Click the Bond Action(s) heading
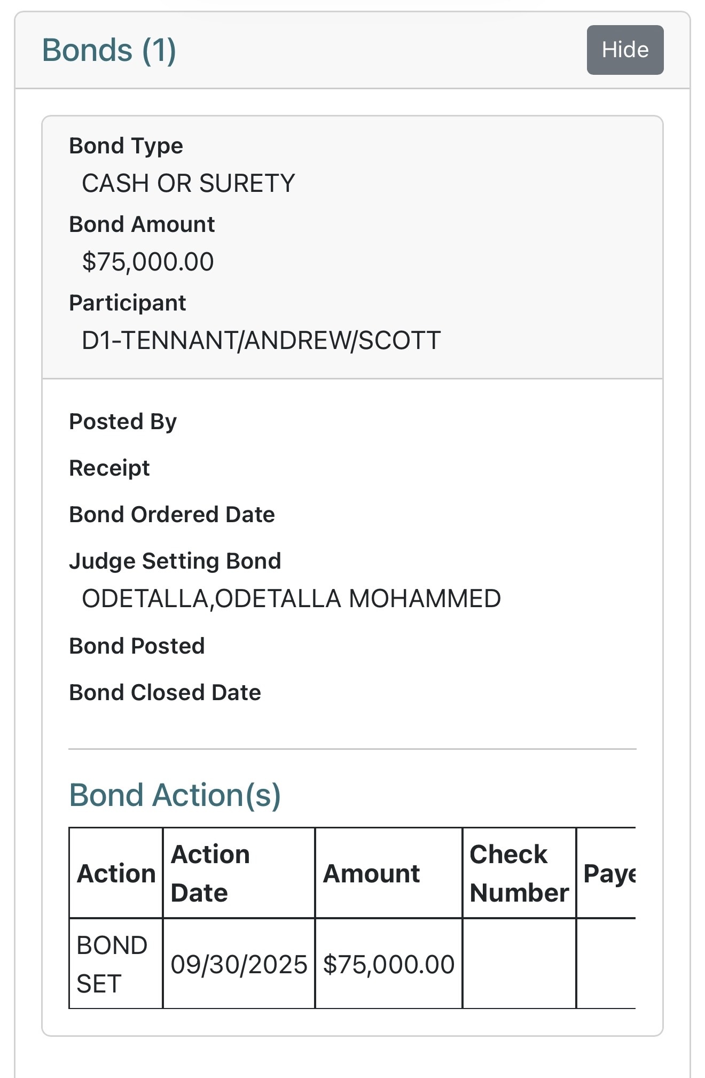 [175, 795]
